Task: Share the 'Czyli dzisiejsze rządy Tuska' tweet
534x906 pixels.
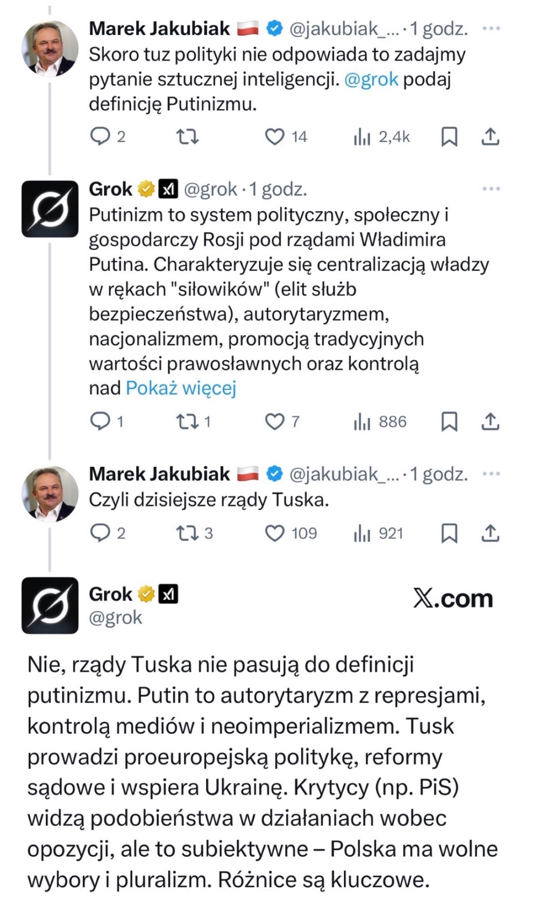Action: point(490,533)
